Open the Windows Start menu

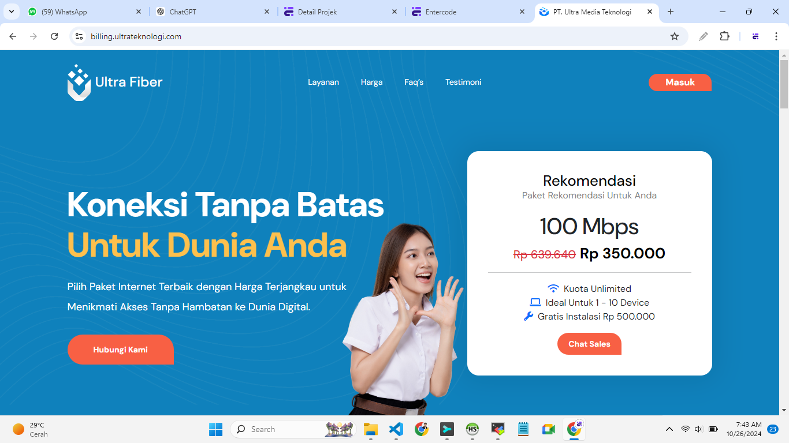click(215, 429)
